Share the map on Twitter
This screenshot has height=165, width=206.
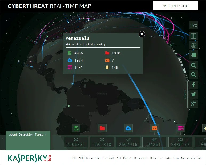pyautogui.click(x=193, y=94)
